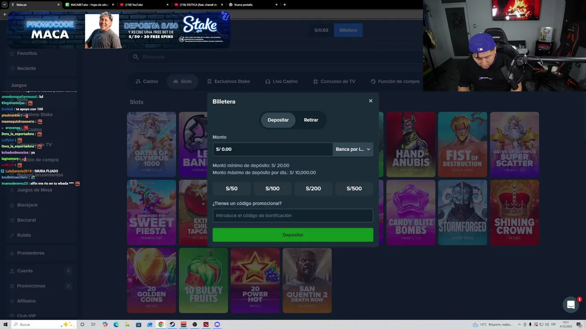The height and width of the screenshot is (329, 586).
Task: Open a new browser tab with plus
Action: pos(285,5)
